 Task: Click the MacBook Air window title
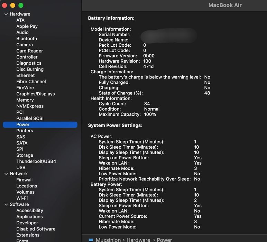[x=225, y=5]
